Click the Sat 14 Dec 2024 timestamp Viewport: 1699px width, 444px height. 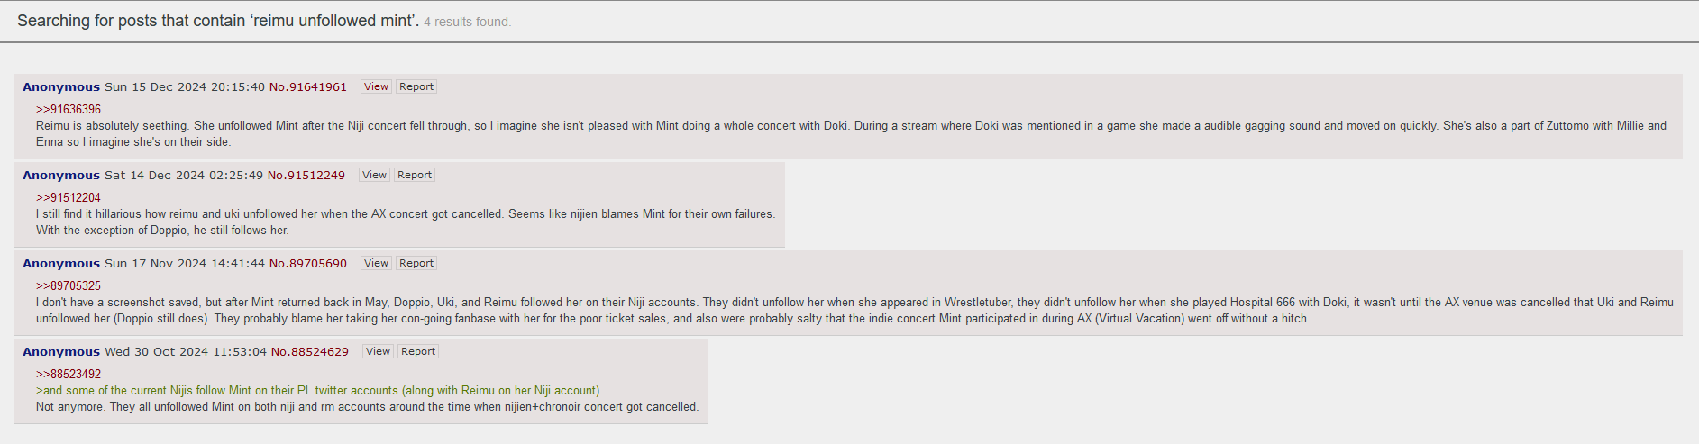click(x=184, y=175)
